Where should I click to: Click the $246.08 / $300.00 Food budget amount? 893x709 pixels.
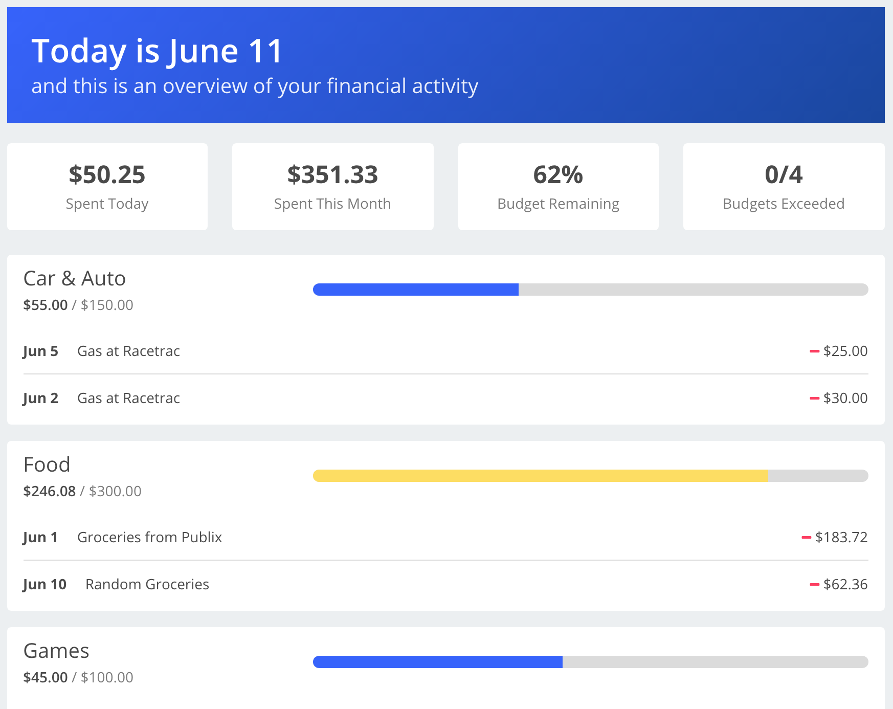pos(82,492)
